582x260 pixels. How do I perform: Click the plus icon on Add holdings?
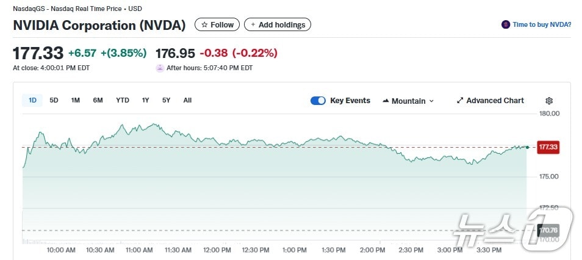pyautogui.click(x=253, y=25)
